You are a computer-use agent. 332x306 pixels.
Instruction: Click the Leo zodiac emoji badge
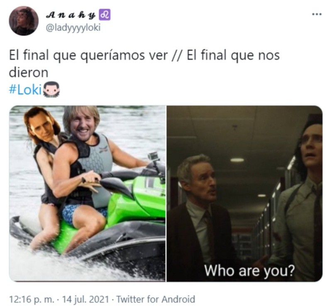[105, 15]
